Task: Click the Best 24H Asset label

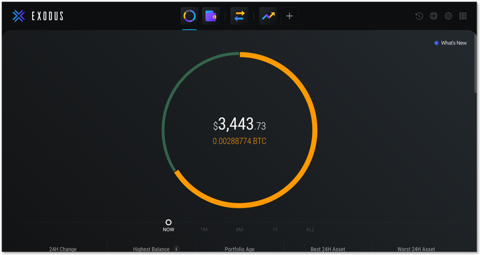Action: point(327,249)
